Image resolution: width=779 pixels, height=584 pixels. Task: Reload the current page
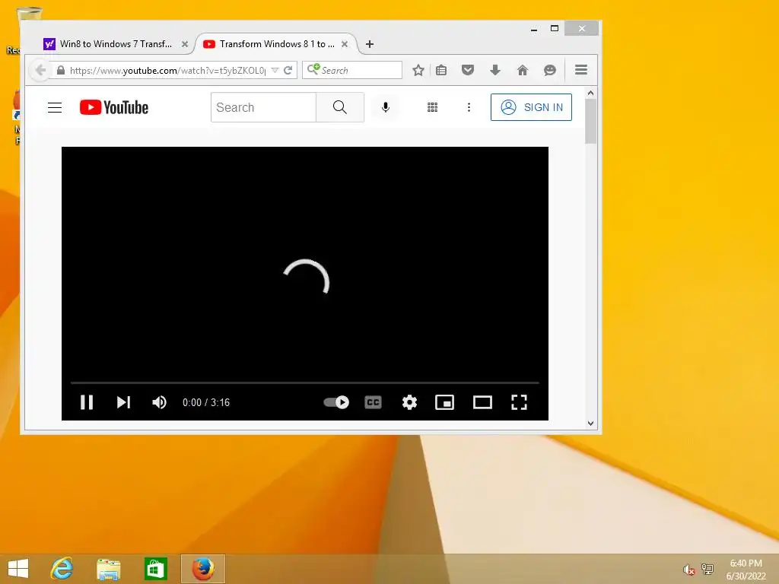(288, 70)
